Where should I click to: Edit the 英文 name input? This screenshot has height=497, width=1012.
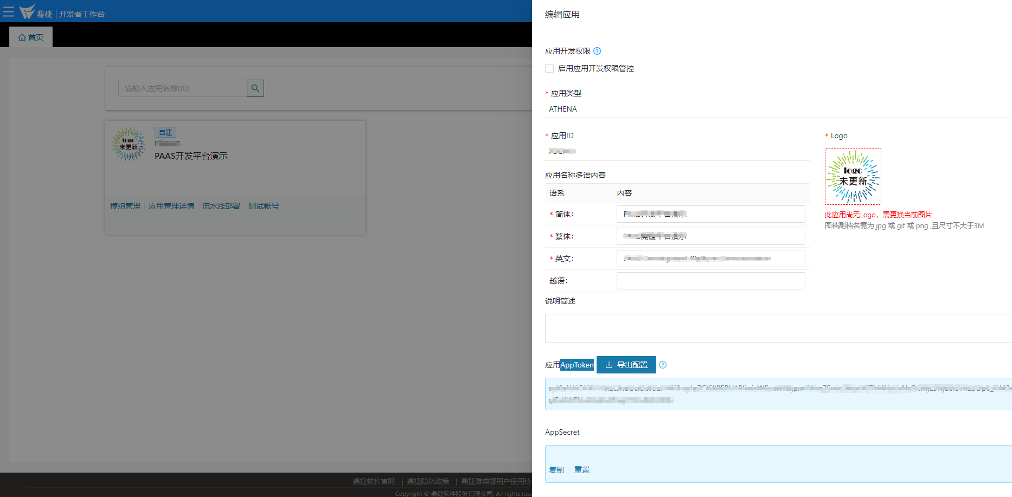(x=710, y=259)
